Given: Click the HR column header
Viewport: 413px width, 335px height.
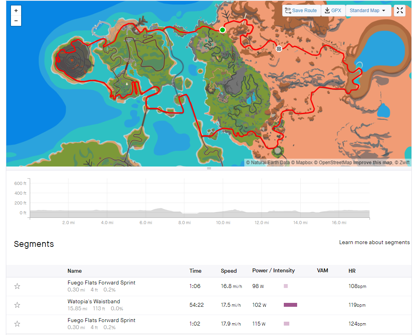Looking at the screenshot, I should pyautogui.click(x=352, y=271).
